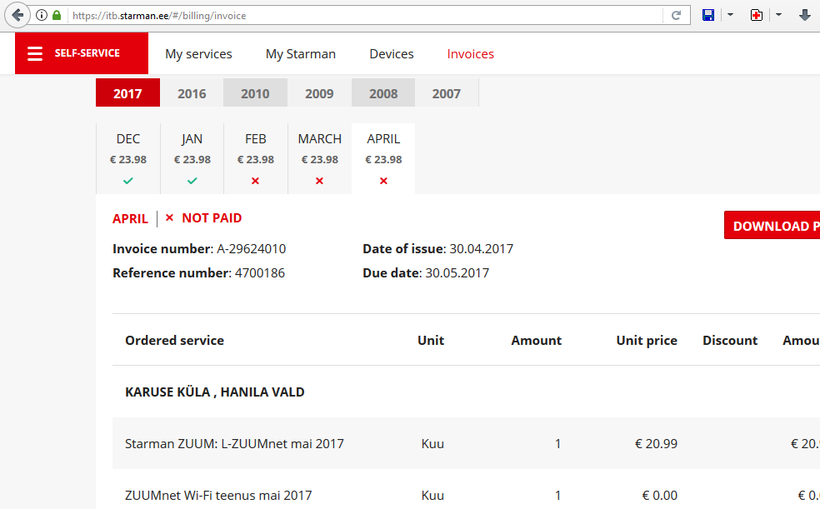Screen dimensions: 820x509
Task: Select the 2010 year tab
Action: [x=255, y=93]
